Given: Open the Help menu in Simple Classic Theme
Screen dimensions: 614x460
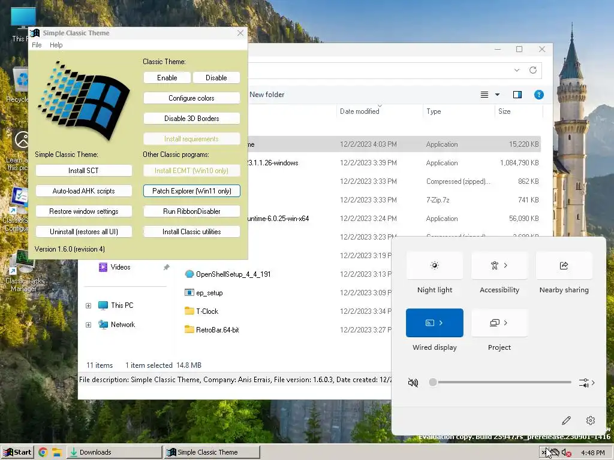Looking at the screenshot, I should coord(56,45).
